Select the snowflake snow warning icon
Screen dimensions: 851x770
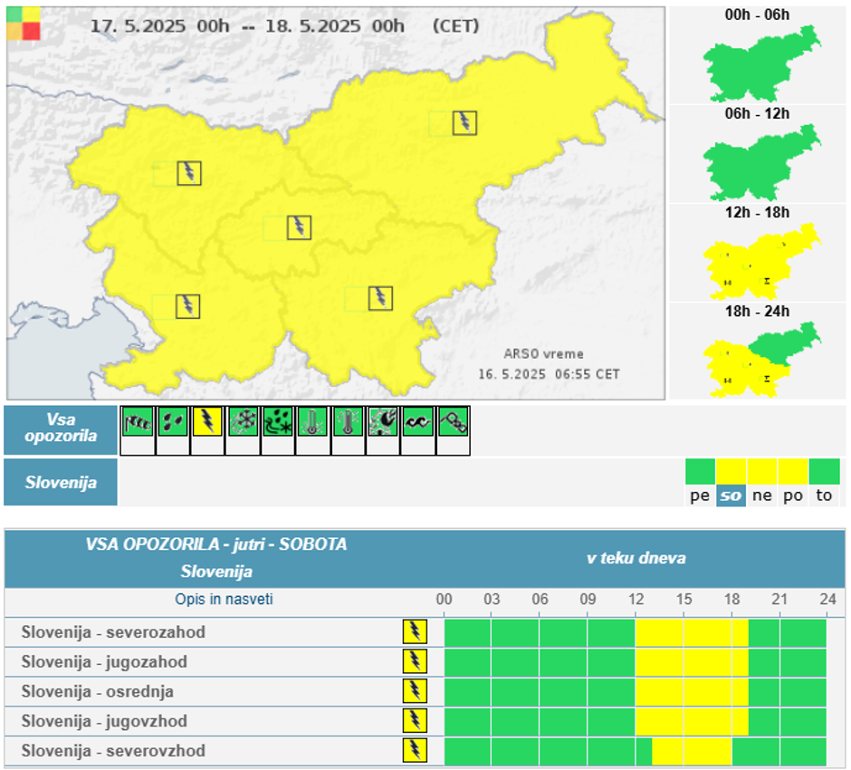tap(243, 421)
